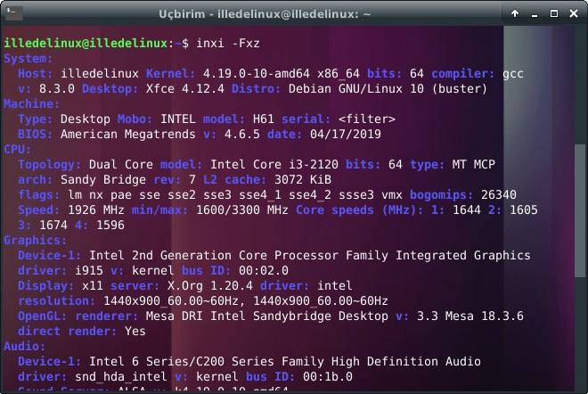Click the always-on-top arrow button
588x394 pixels.
tap(515, 13)
